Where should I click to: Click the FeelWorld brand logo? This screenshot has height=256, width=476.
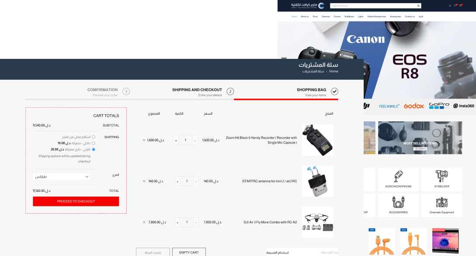(x=389, y=106)
